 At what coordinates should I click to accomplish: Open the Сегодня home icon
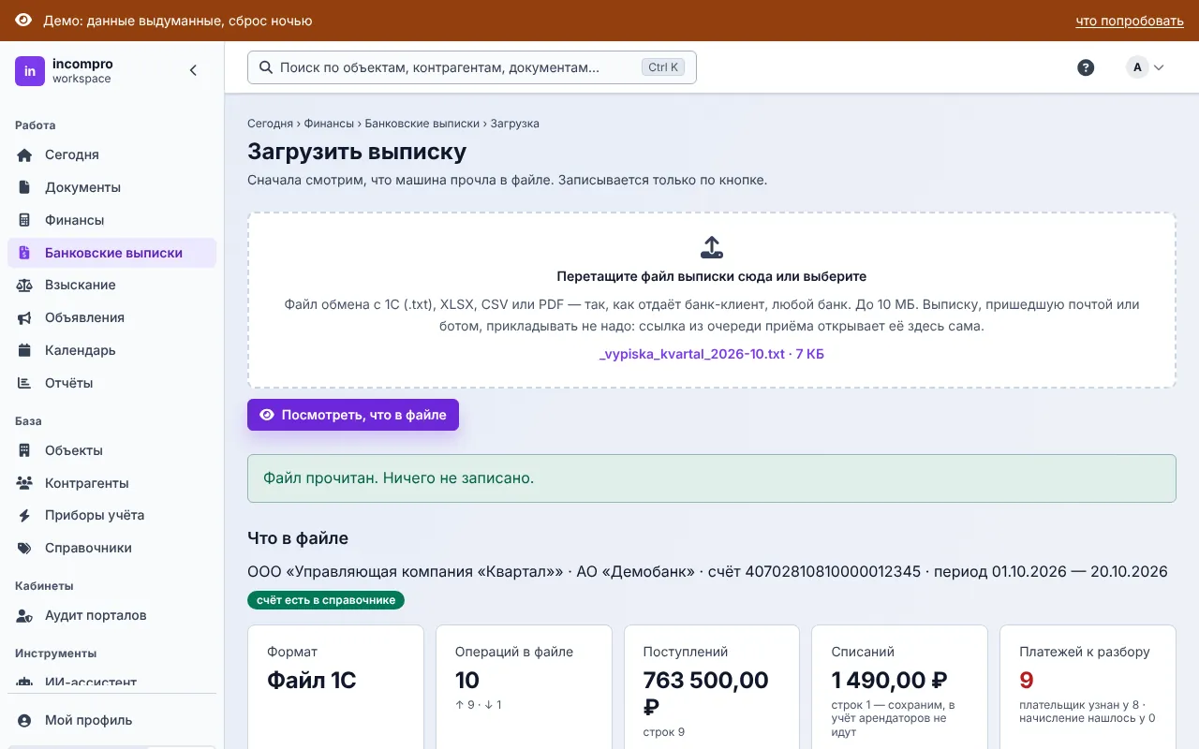[x=25, y=154]
